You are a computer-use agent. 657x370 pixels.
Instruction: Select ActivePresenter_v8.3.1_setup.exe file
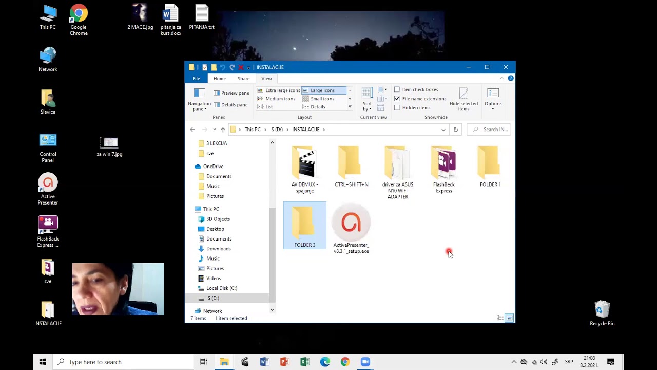[x=351, y=229]
